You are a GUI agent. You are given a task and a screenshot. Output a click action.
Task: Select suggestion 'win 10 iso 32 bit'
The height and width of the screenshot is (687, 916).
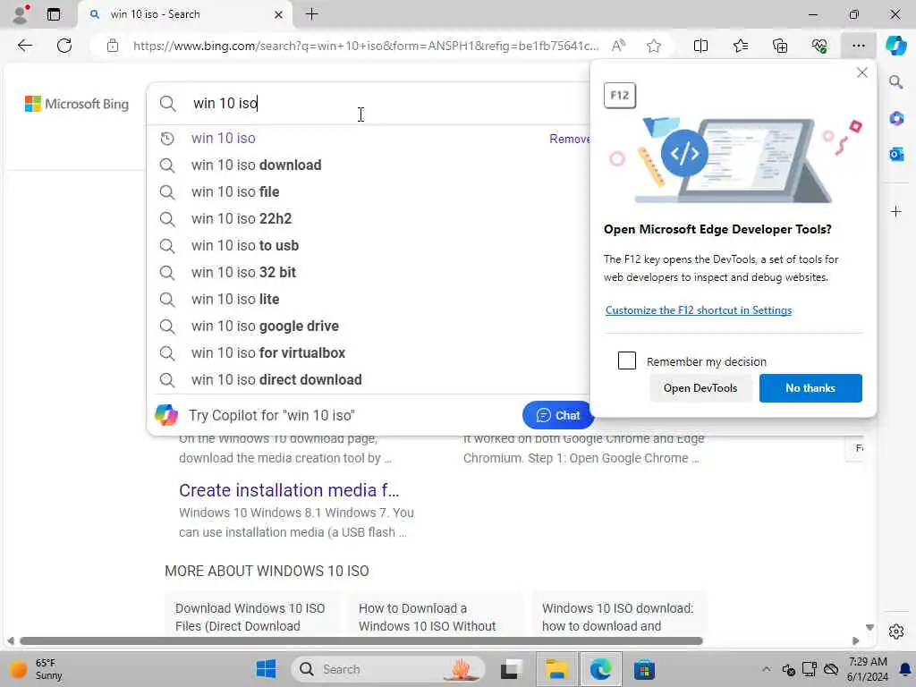[368, 273]
